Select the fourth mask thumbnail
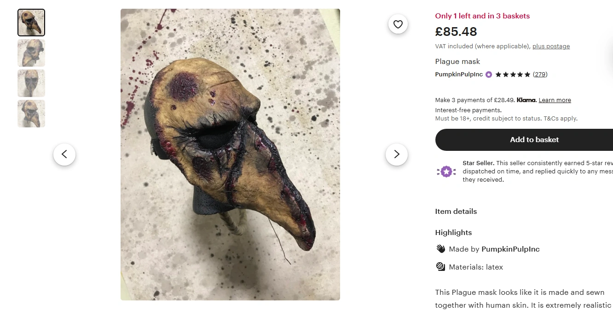Viewport: 613px width, 310px height. [x=31, y=114]
